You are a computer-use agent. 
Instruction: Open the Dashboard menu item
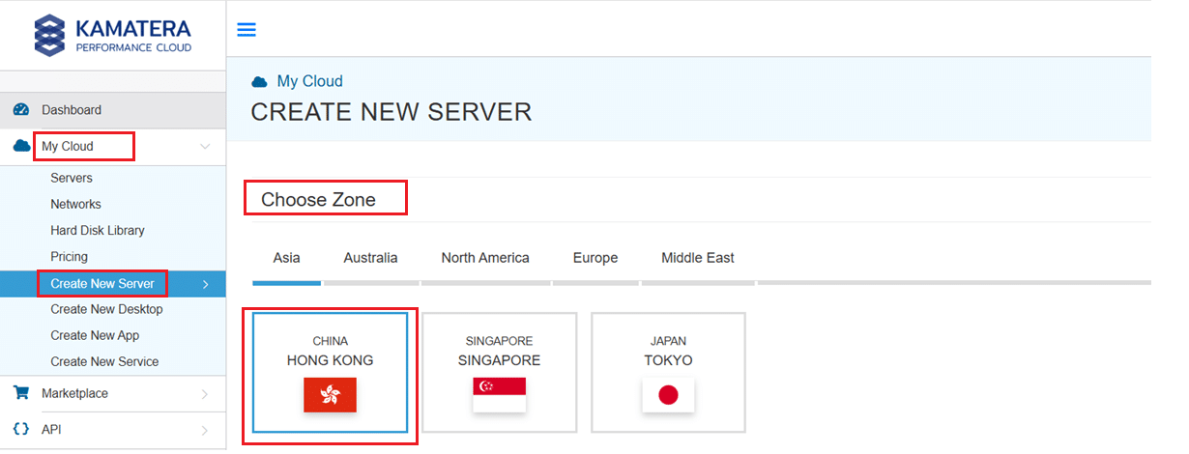point(113,110)
